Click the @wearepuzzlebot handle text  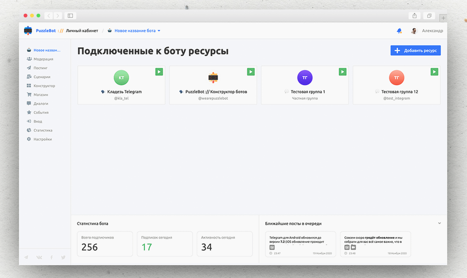click(x=213, y=98)
